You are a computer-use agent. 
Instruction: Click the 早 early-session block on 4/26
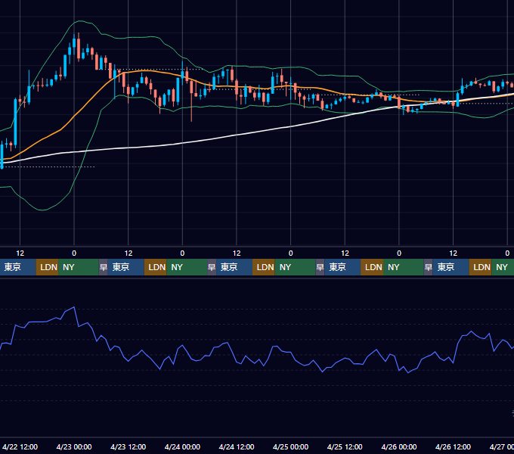(x=428, y=267)
